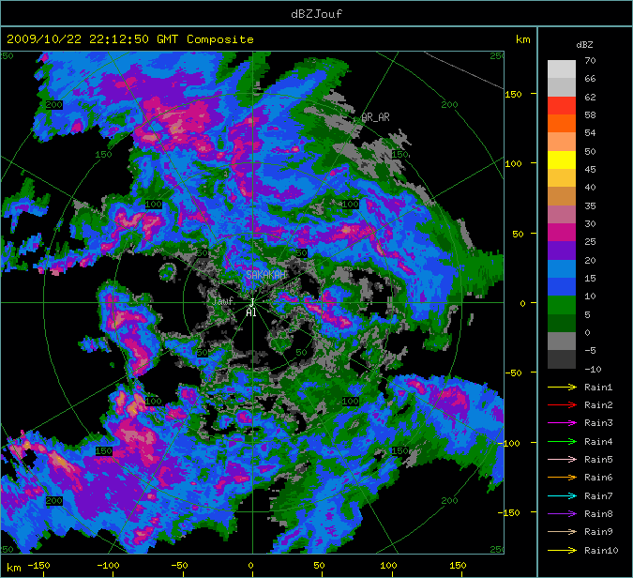The width and height of the screenshot is (633, 578).
Task: Click the dBZ legend heading
Action: pyautogui.click(x=584, y=45)
